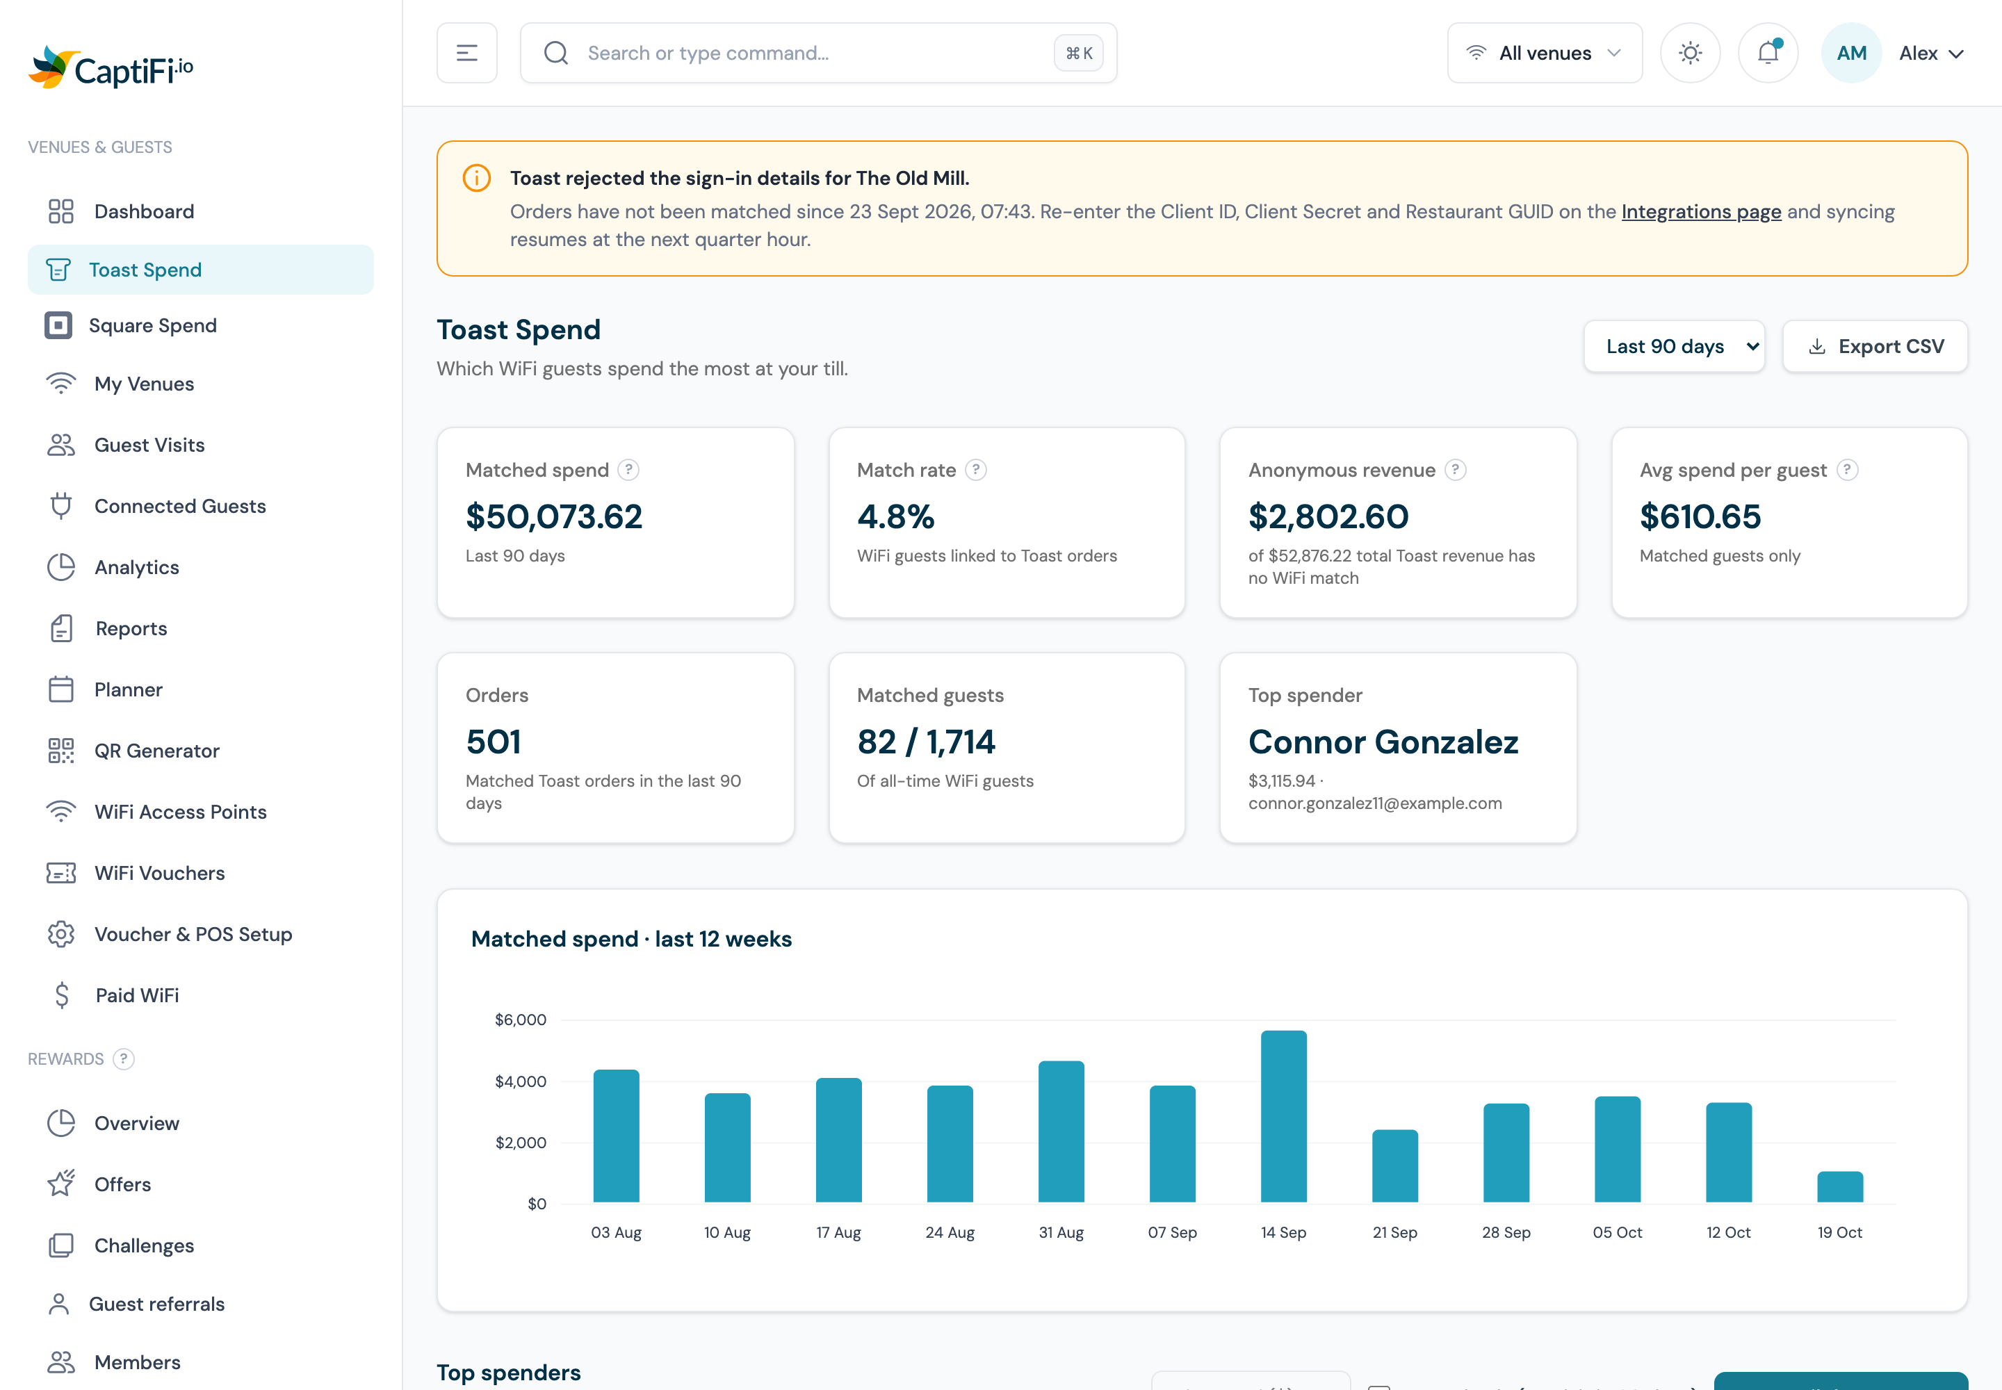Go to Guest referrals page
The image size is (2002, 1390).
(x=200, y=1304)
